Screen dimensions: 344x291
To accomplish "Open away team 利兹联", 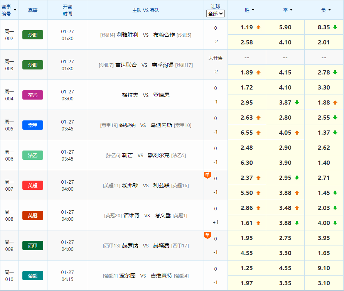I will pyautogui.click(x=161, y=185).
